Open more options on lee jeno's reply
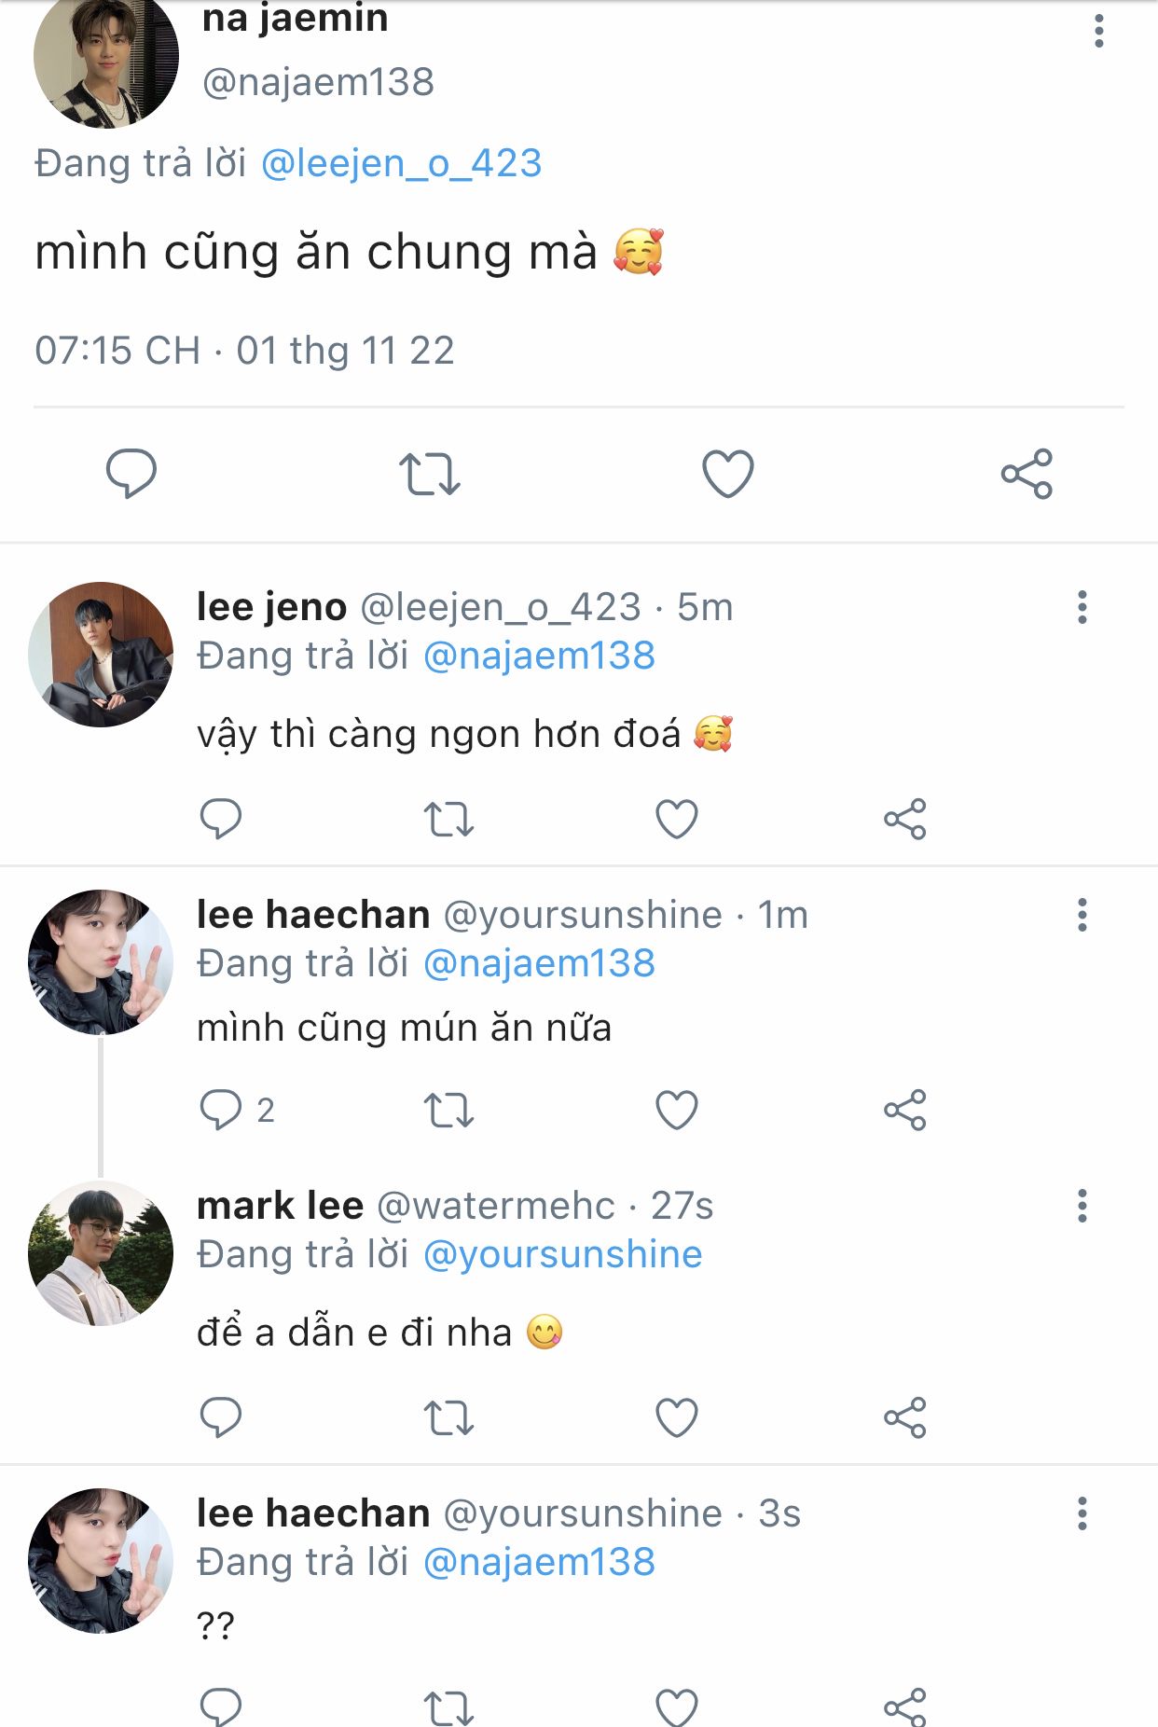 coord(1082,607)
